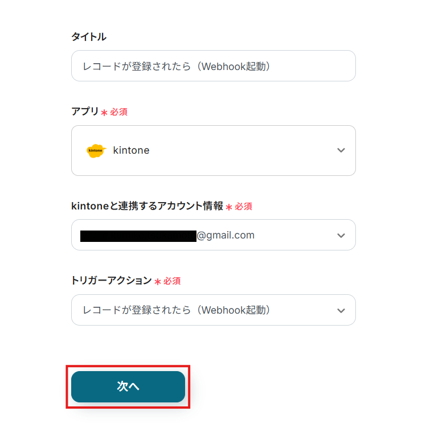
Task: Click the kintone cloud logo icon
Action: [96, 150]
